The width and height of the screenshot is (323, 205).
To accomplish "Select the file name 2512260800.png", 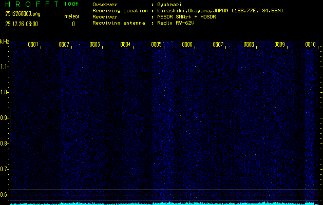I will [x=23, y=14].
